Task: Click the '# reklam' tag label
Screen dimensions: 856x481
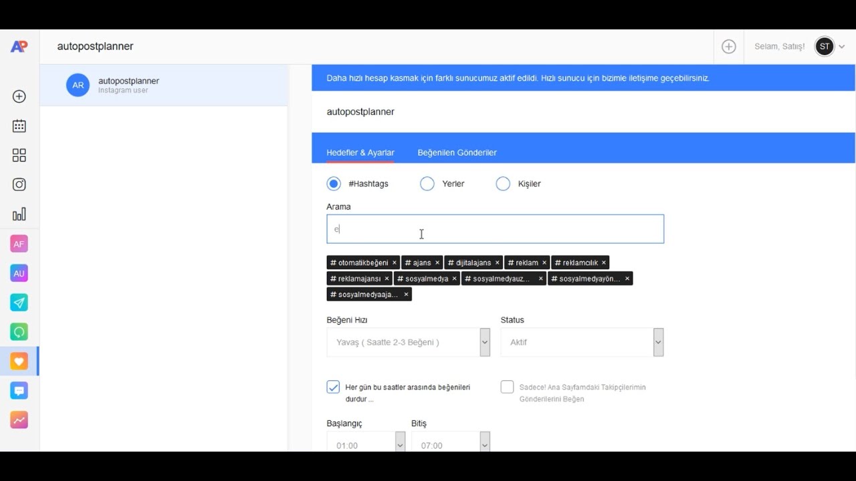Action: coord(523,263)
